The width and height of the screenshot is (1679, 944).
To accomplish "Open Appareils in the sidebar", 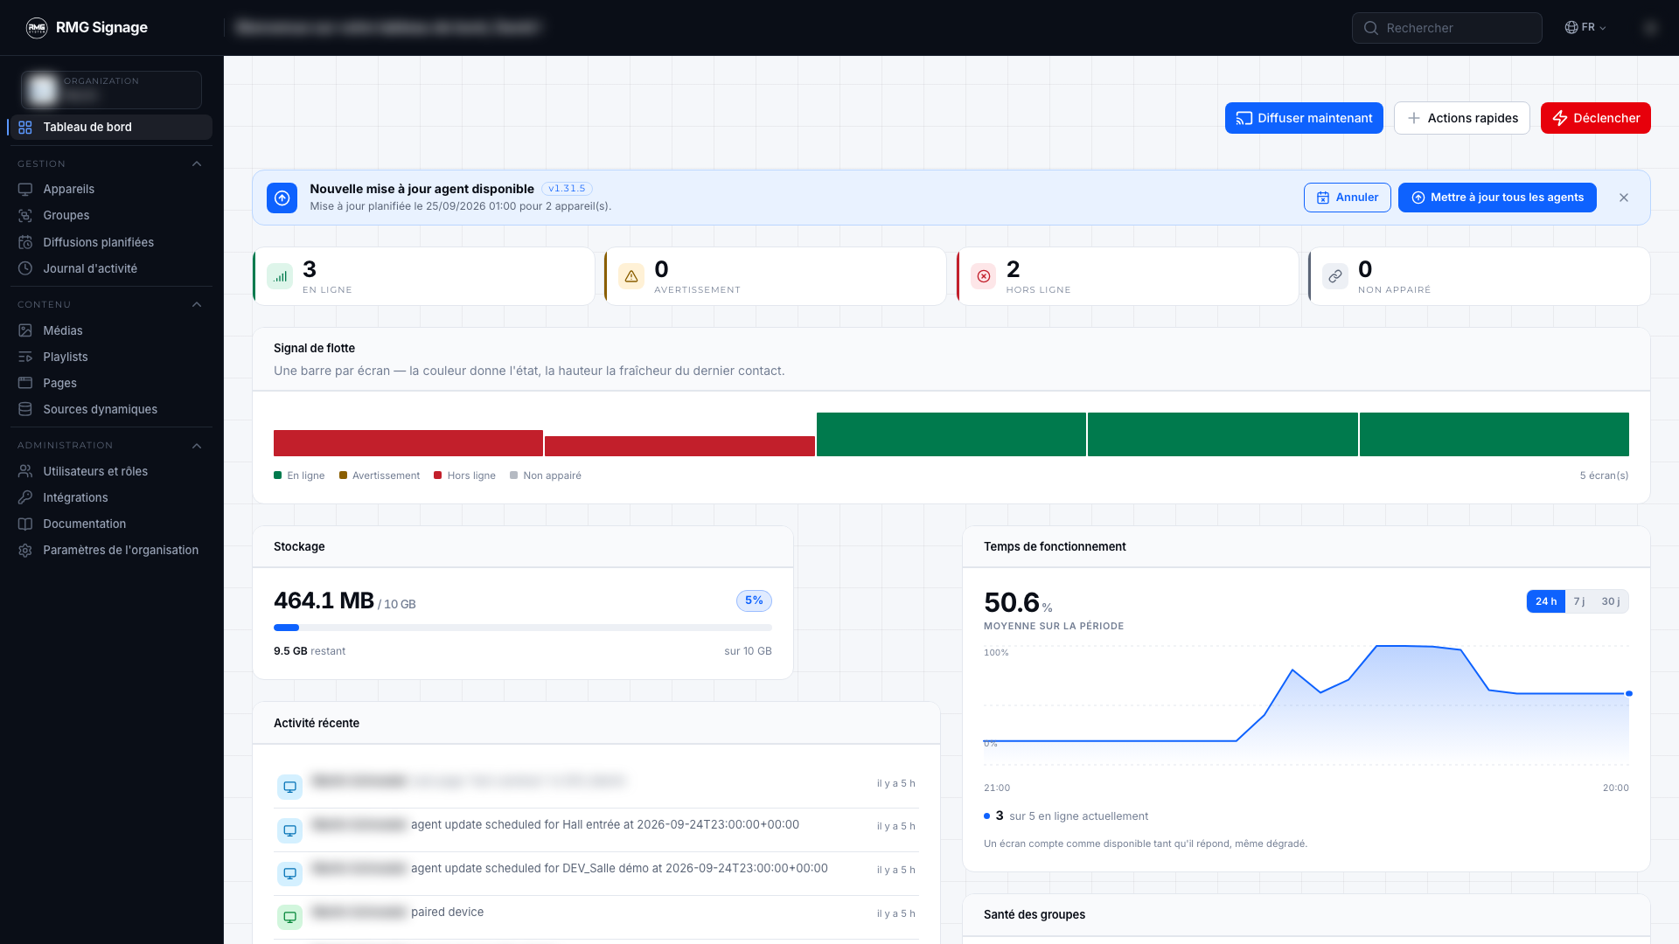I will point(111,189).
